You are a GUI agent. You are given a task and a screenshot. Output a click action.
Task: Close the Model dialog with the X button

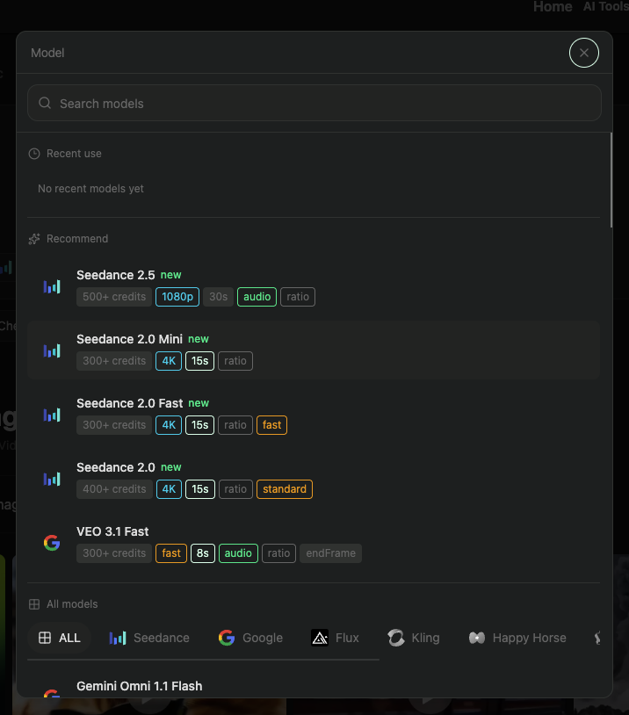pyautogui.click(x=584, y=53)
